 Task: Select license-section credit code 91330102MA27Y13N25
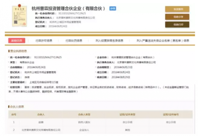[48, 57]
